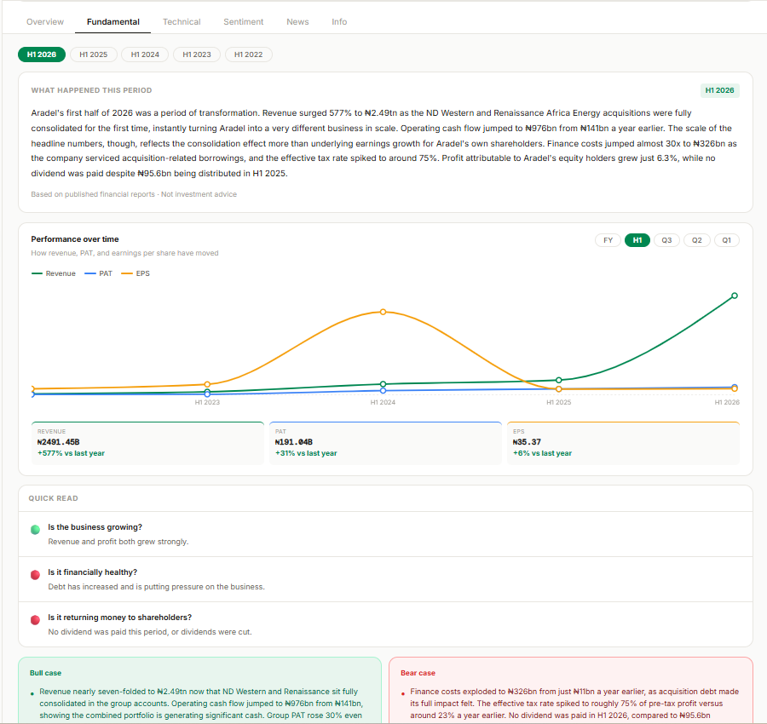Click the H1 2024 EPS peak point
Image resolution: width=767 pixels, height=724 pixels.
383,312
